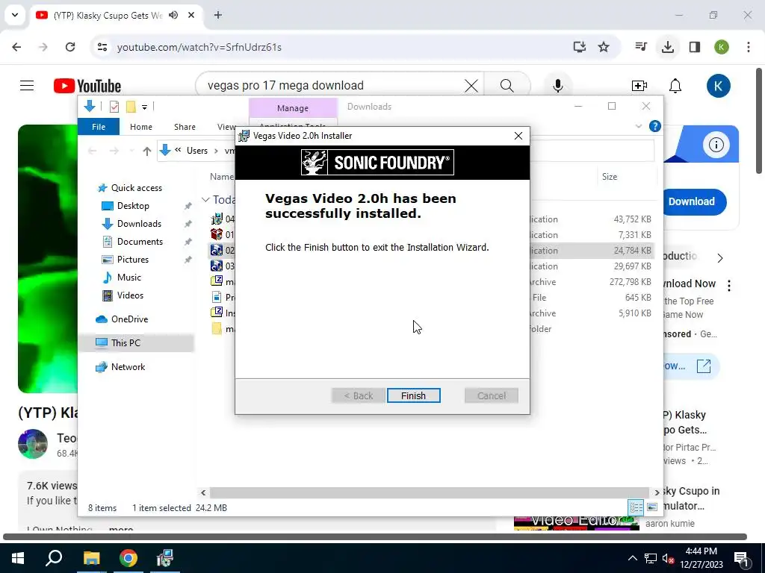Viewport: 765px width, 573px height.
Task: Open File Explorer from taskbar
Action: point(91,558)
